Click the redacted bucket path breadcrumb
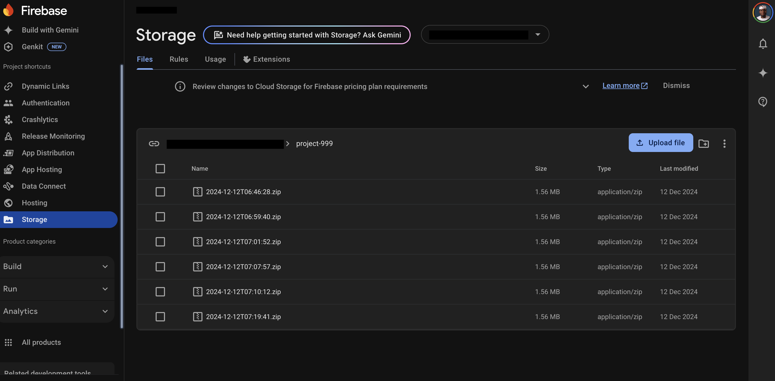The image size is (775, 381). point(225,144)
